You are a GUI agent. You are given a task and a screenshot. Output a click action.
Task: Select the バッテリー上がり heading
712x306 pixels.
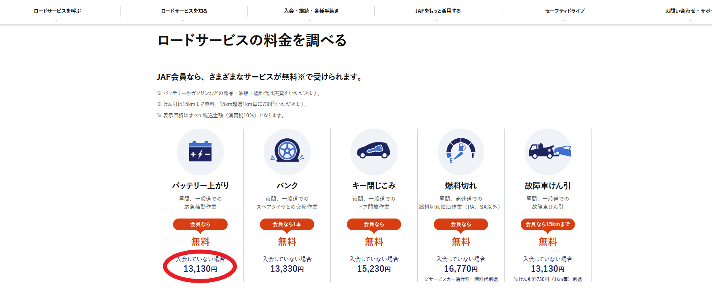[x=201, y=185]
